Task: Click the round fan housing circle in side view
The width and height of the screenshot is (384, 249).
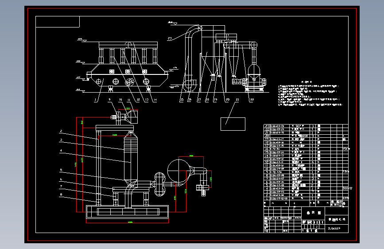Action: click(179, 171)
